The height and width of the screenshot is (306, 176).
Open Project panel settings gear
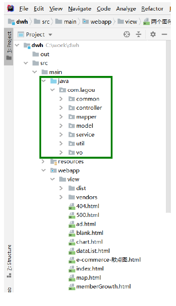153,34
